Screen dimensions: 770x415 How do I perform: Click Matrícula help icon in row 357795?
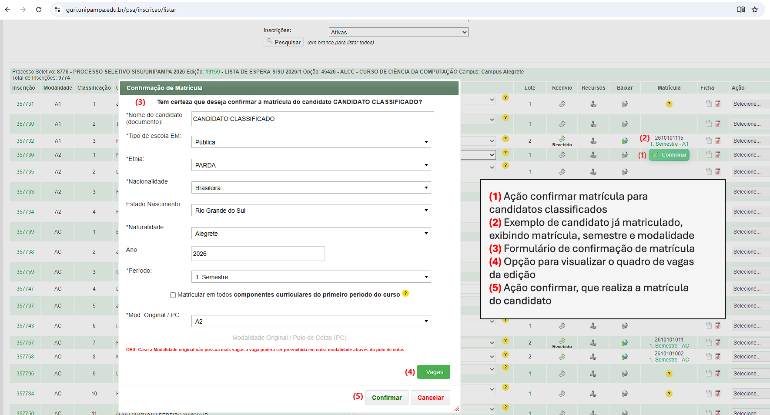669,374
